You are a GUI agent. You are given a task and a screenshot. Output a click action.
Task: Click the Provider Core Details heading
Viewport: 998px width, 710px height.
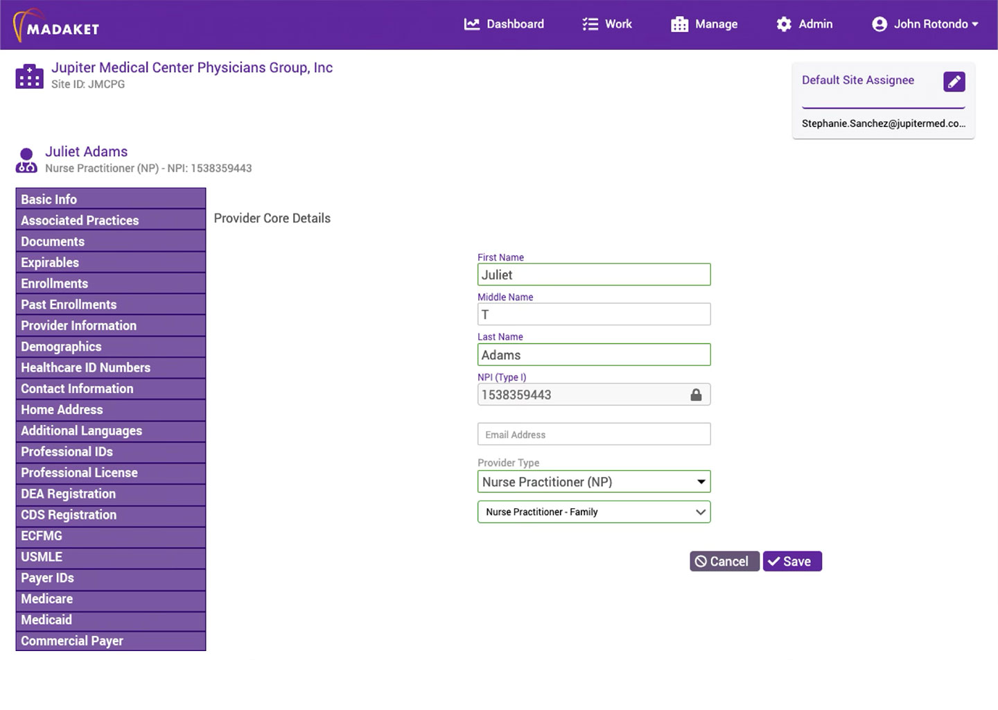click(272, 218)
